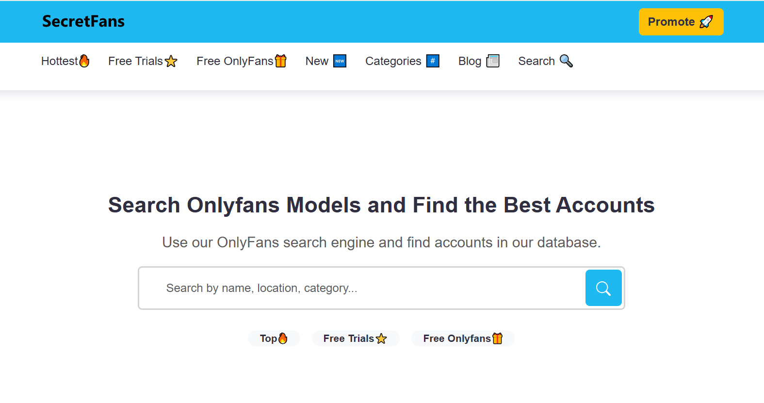764x403 pixels.
Task: Click the SecretFans logo
Action: (x=83, y=21)
